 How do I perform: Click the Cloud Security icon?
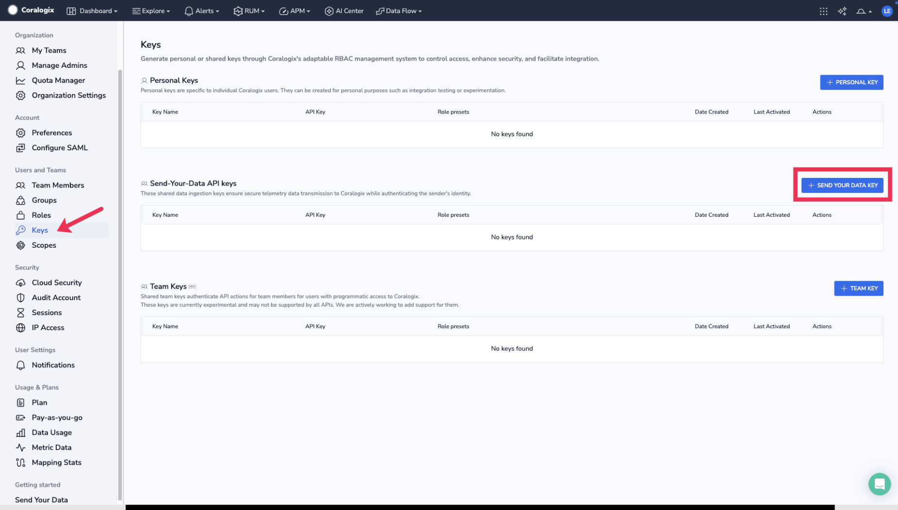click(x=20, y=283)
